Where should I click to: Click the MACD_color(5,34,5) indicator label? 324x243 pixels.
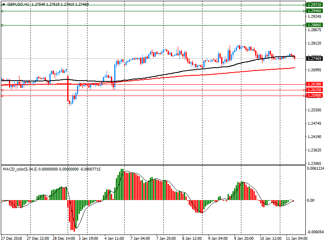click(20, 169)
